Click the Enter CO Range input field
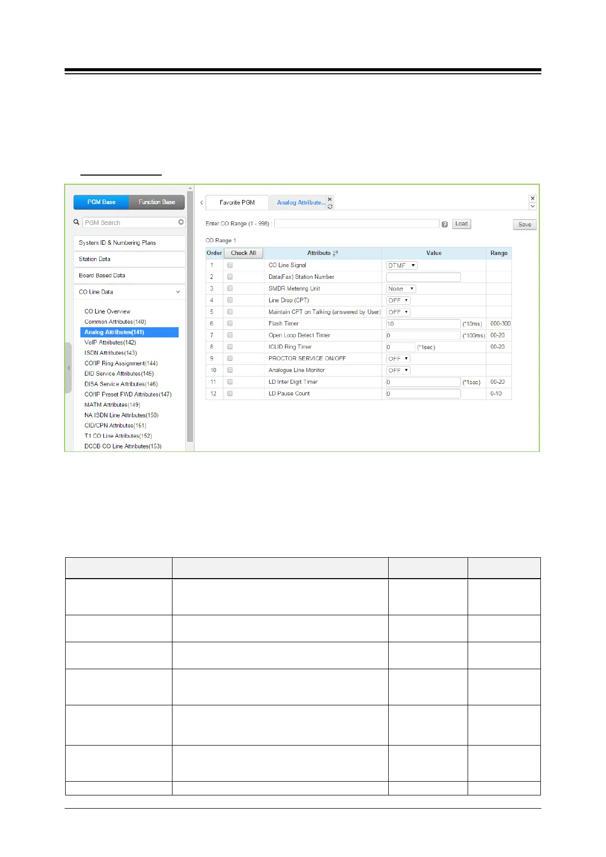The width and height of the screenshot is (606, 857). click(357, 223)
